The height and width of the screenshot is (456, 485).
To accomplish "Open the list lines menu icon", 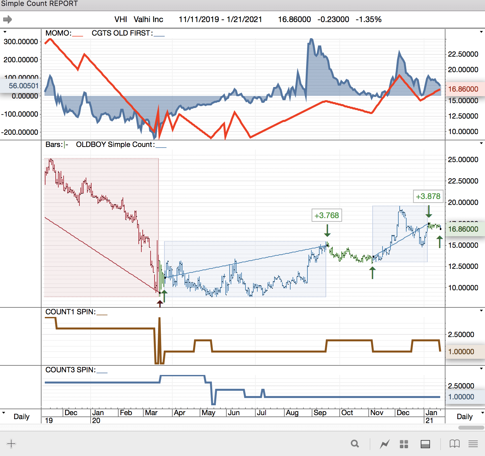I will click(473, 444).
